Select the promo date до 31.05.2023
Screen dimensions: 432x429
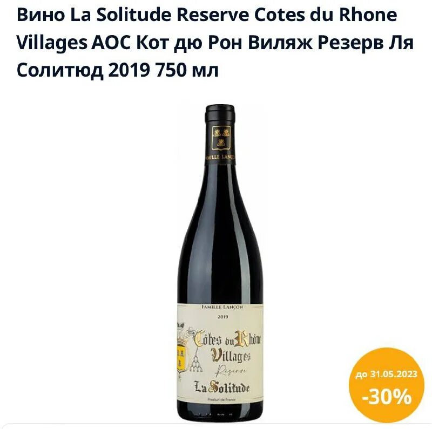[386, 374]
